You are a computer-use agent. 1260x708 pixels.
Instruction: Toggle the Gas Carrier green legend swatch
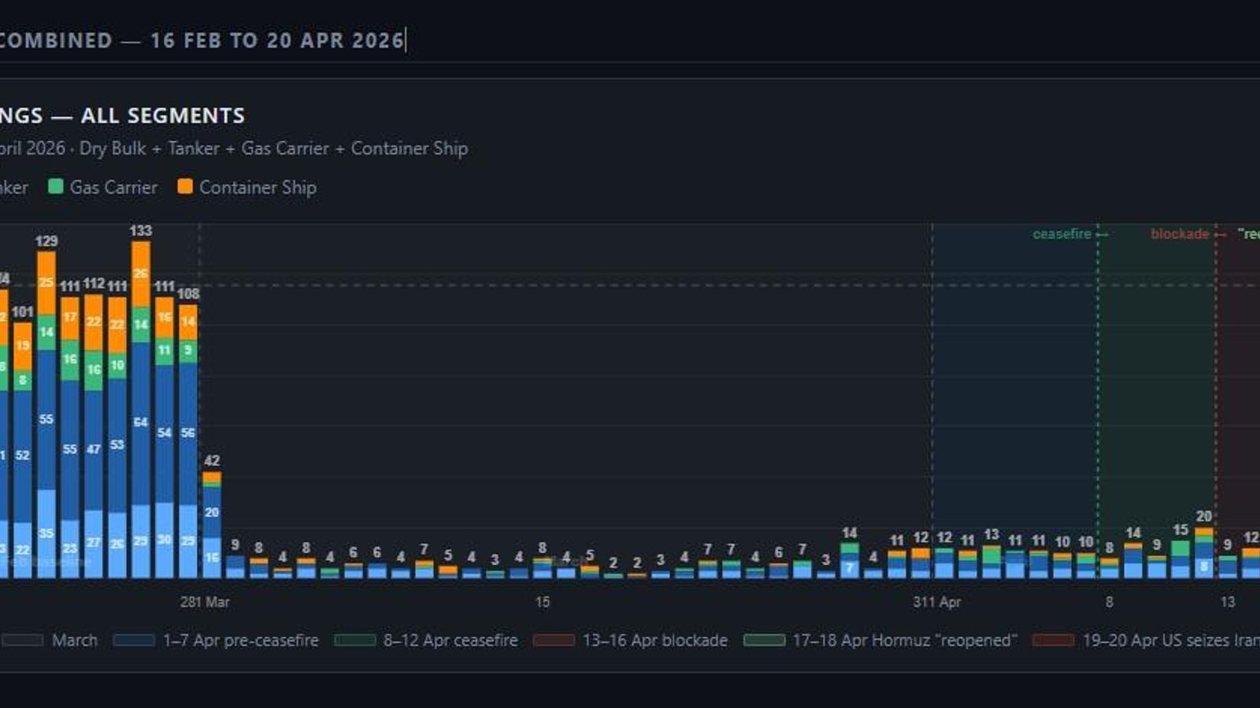(54, 187)
